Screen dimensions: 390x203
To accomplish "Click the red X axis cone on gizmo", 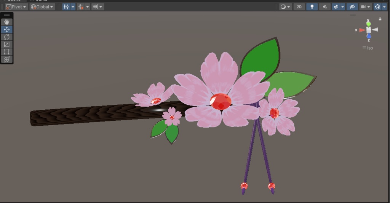I will tap(362, 30).
